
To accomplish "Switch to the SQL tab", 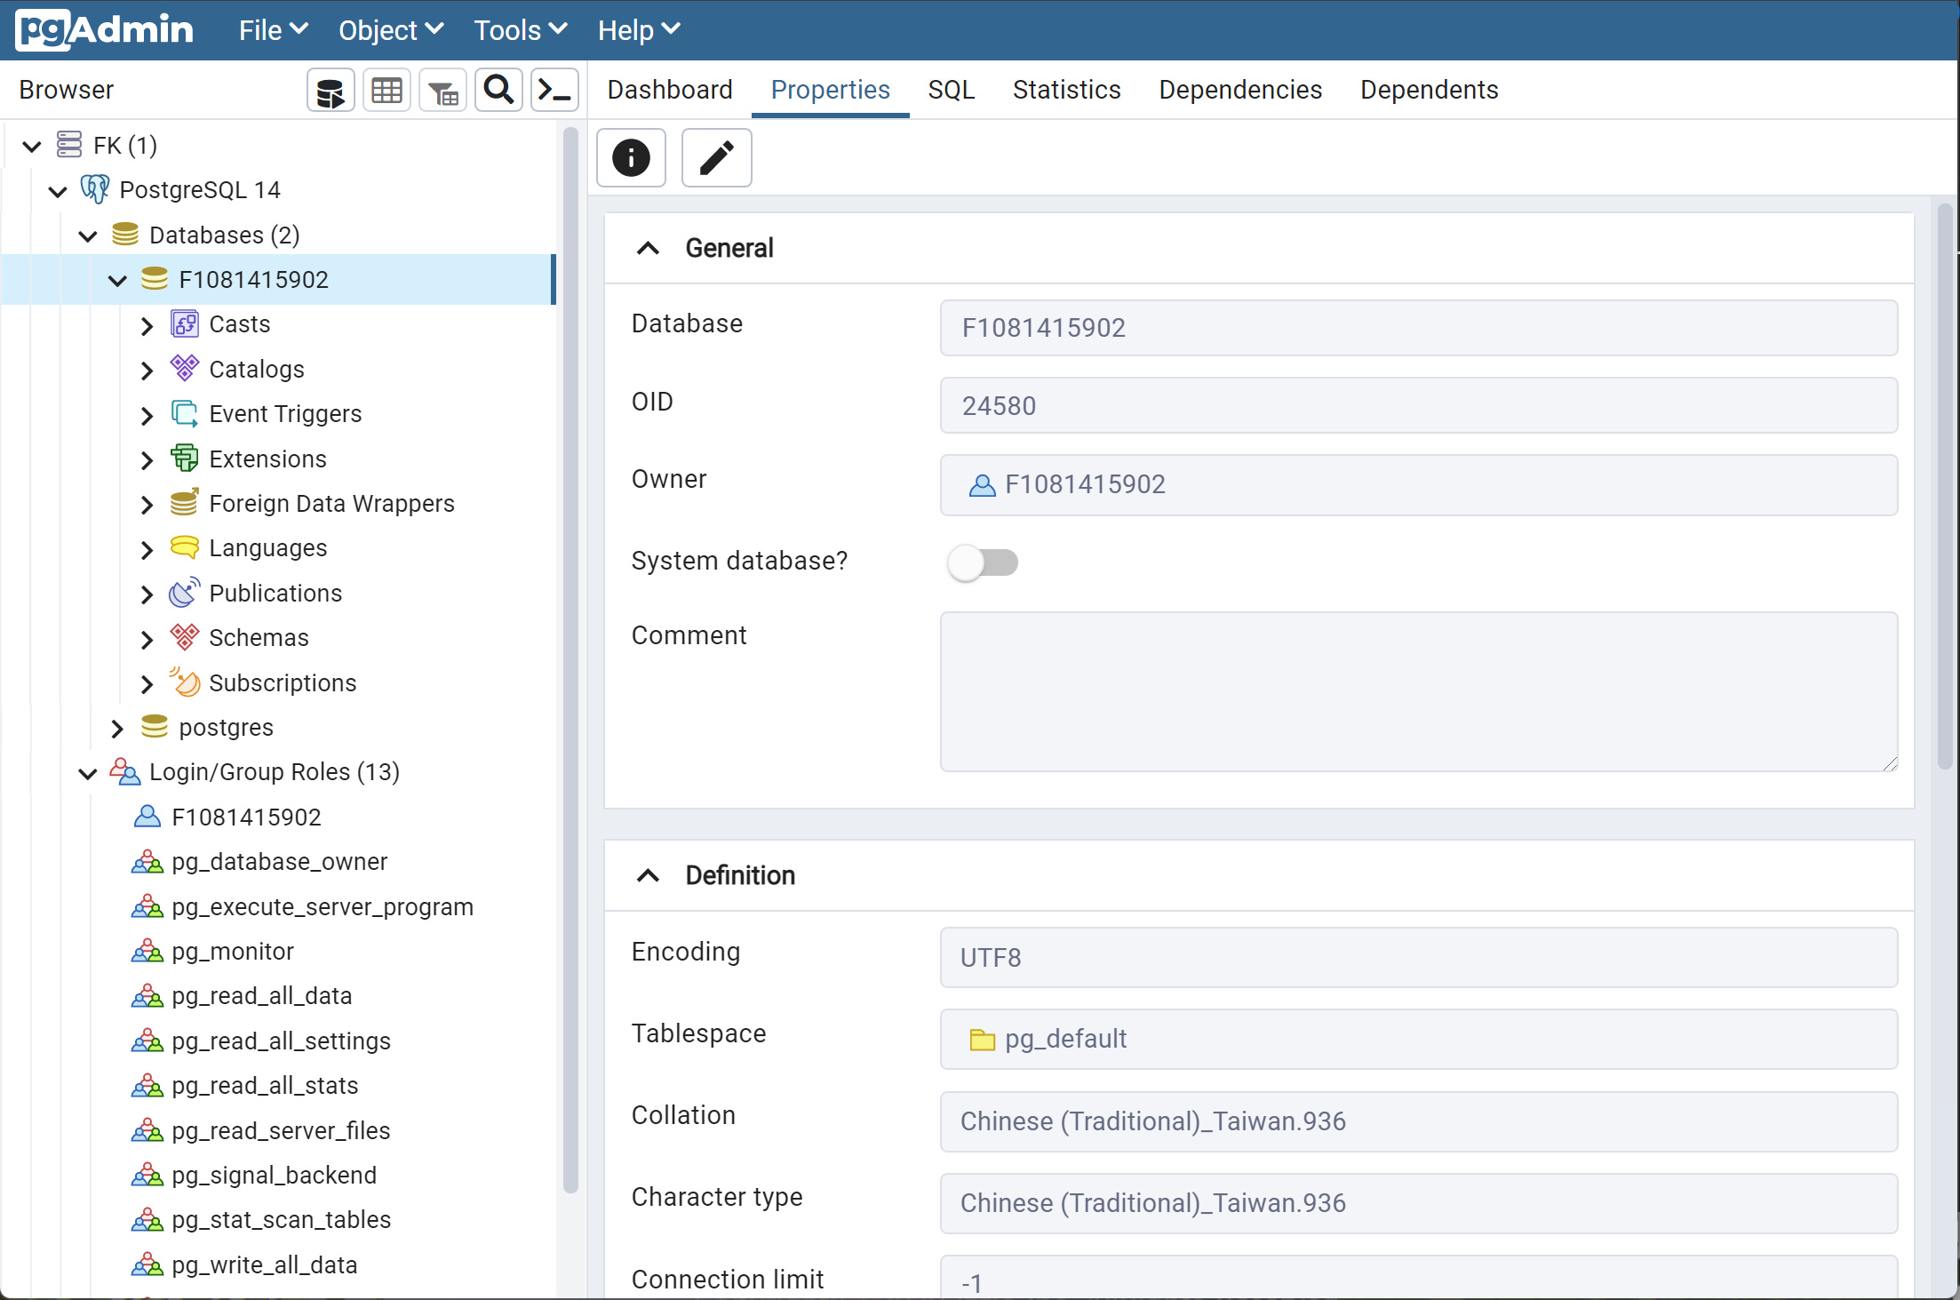I will [x=951, y=90].
